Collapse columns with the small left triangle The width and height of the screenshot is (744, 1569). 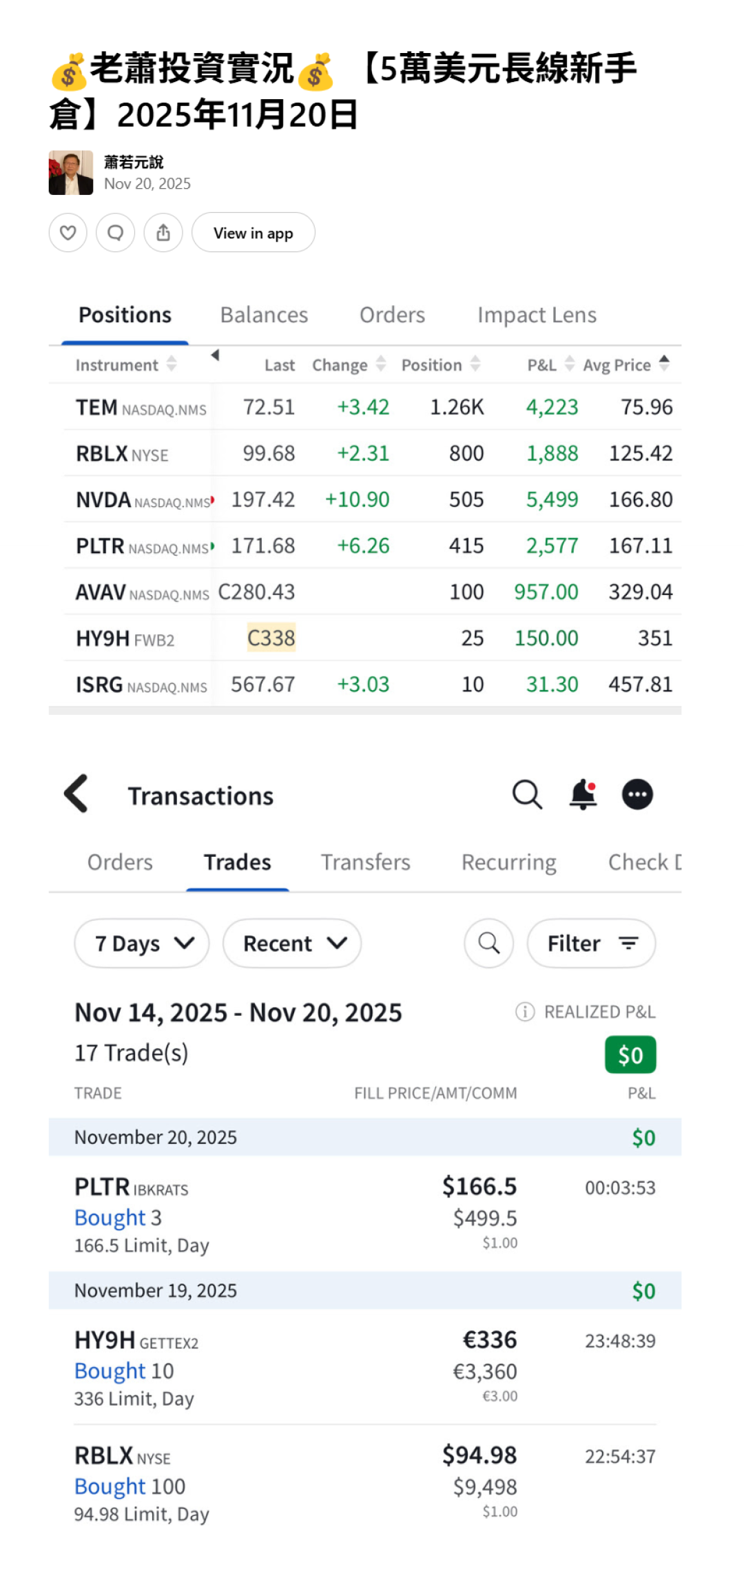(215, 355)
